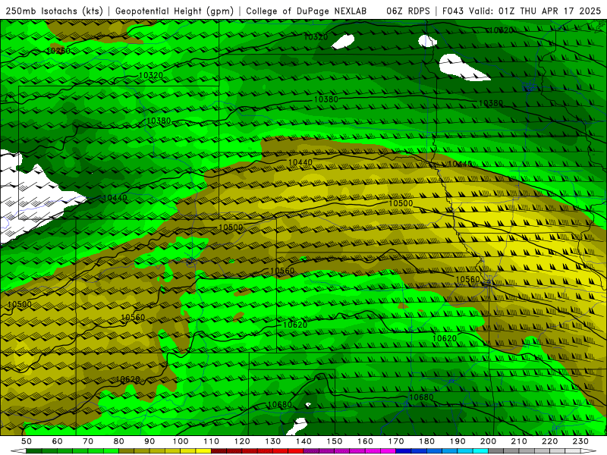607x455 pixels.
Task: Pick the darkest green swatch starting at 50
Action: pos(33,451)
